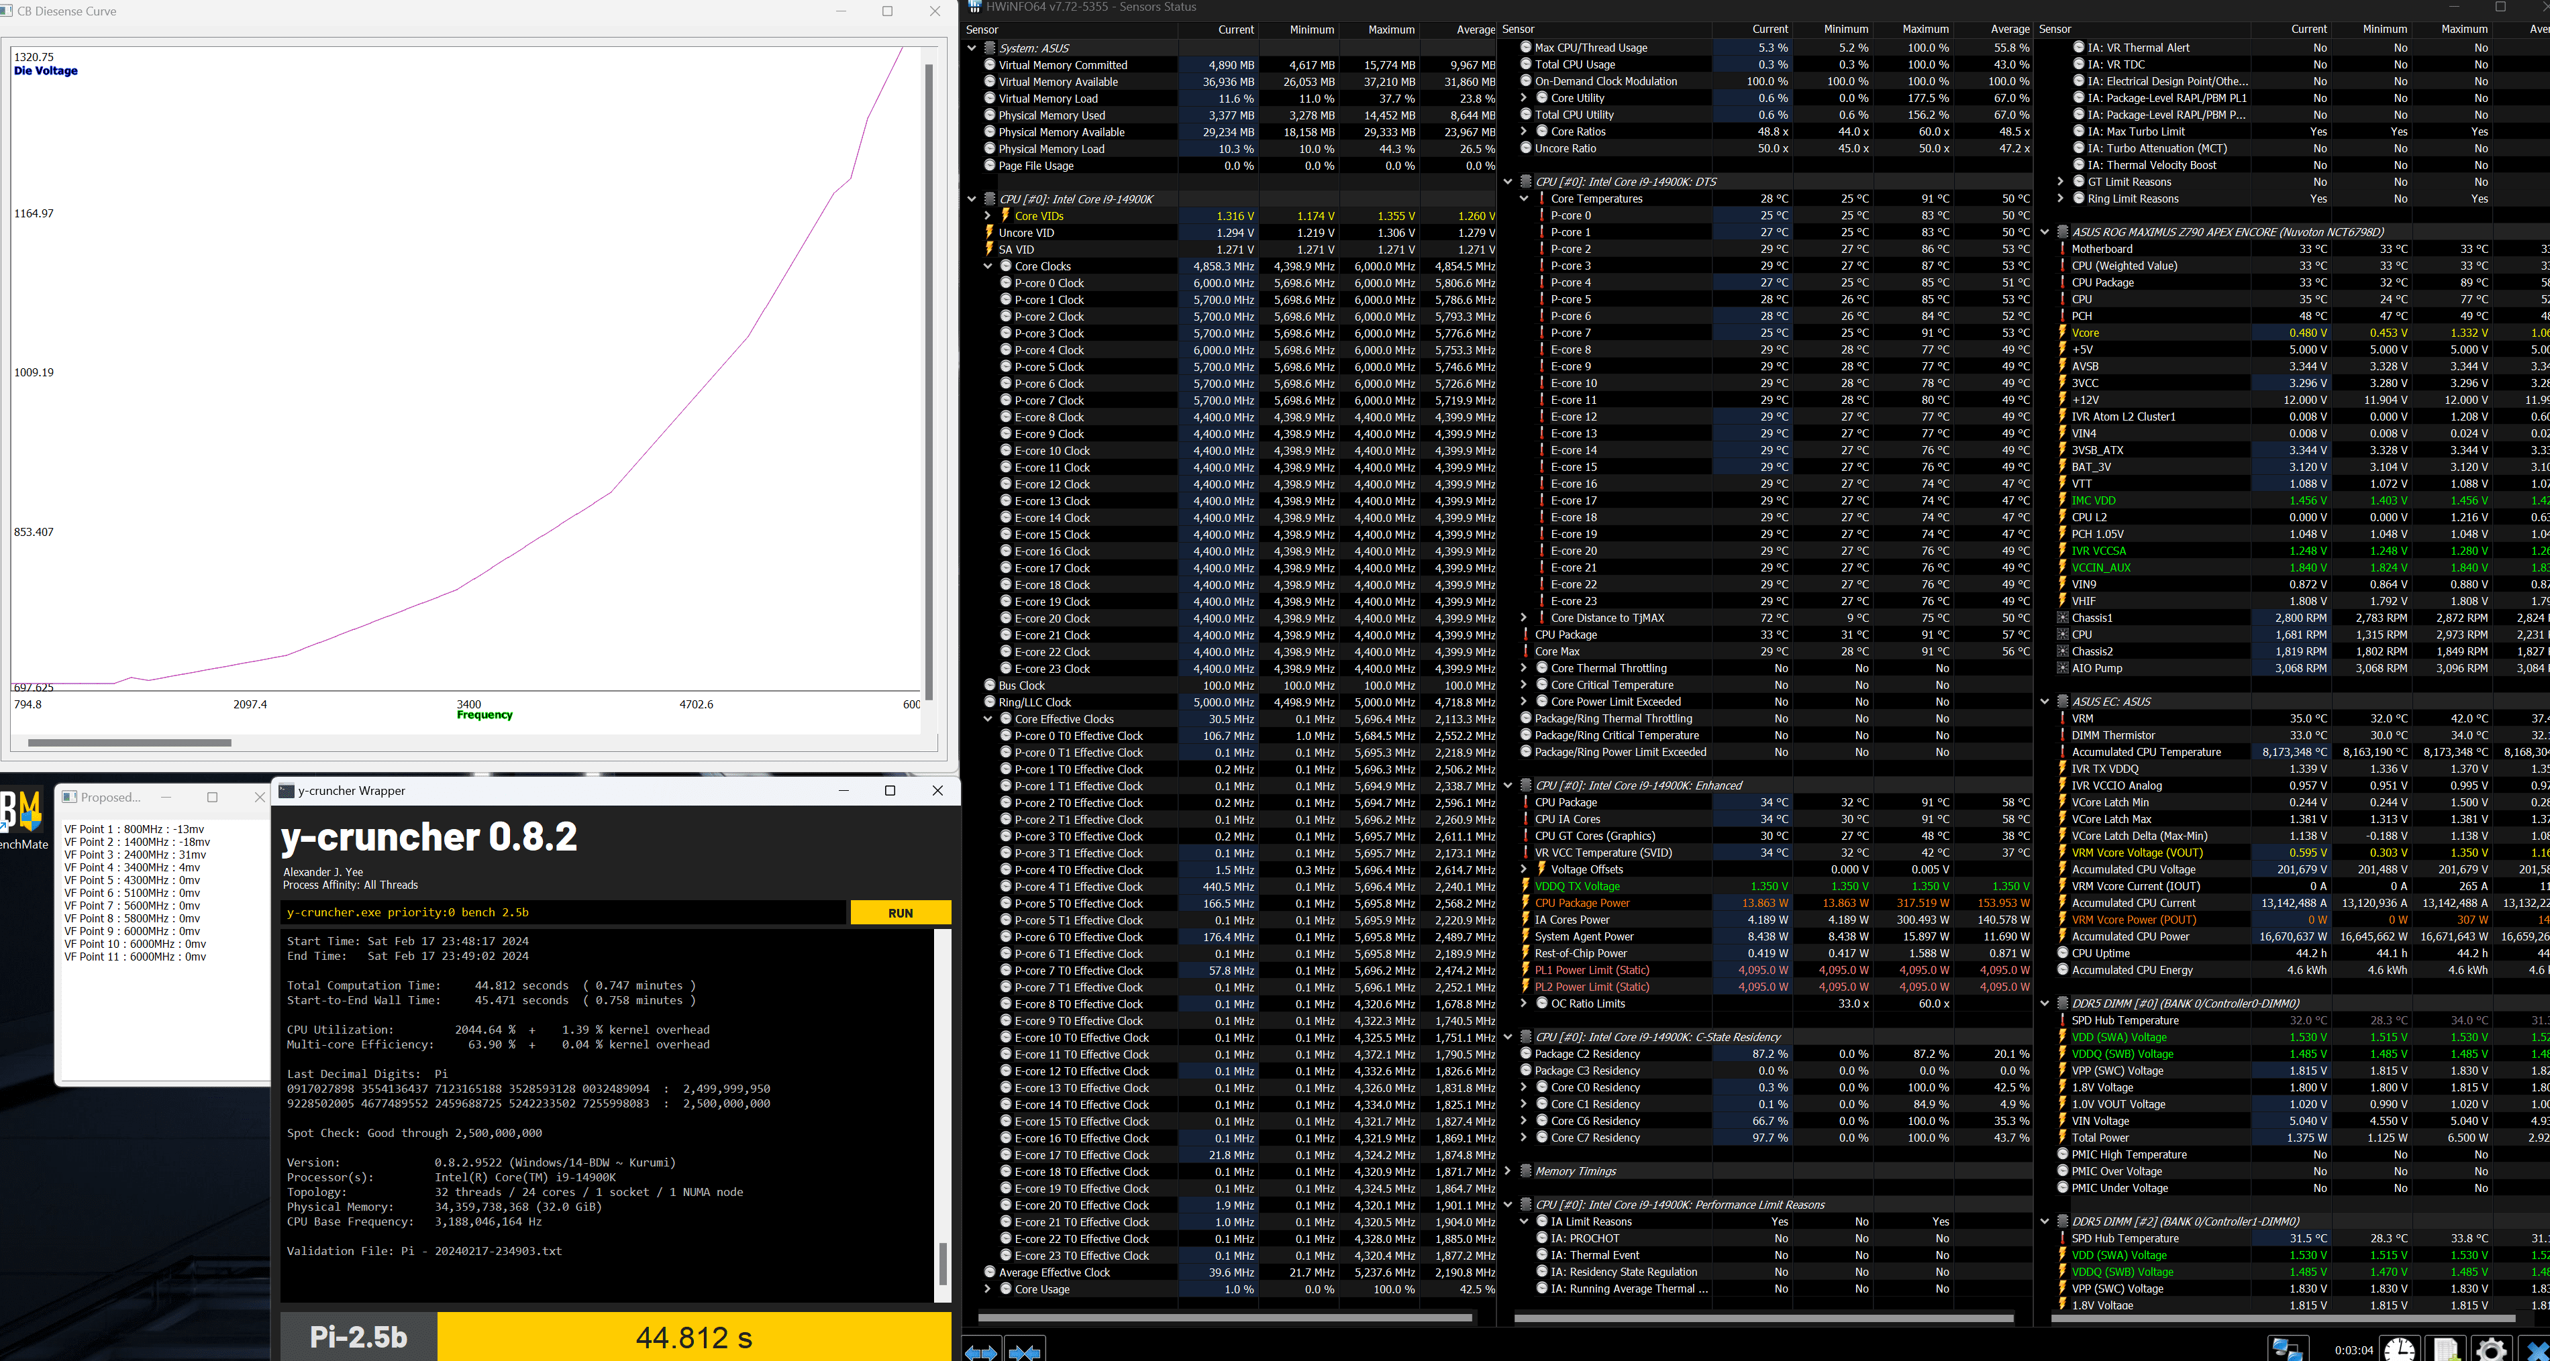Collapse the System: ASUS sensor group
The height and width of the screenshot is (1361, 2550).
point(971,48)
